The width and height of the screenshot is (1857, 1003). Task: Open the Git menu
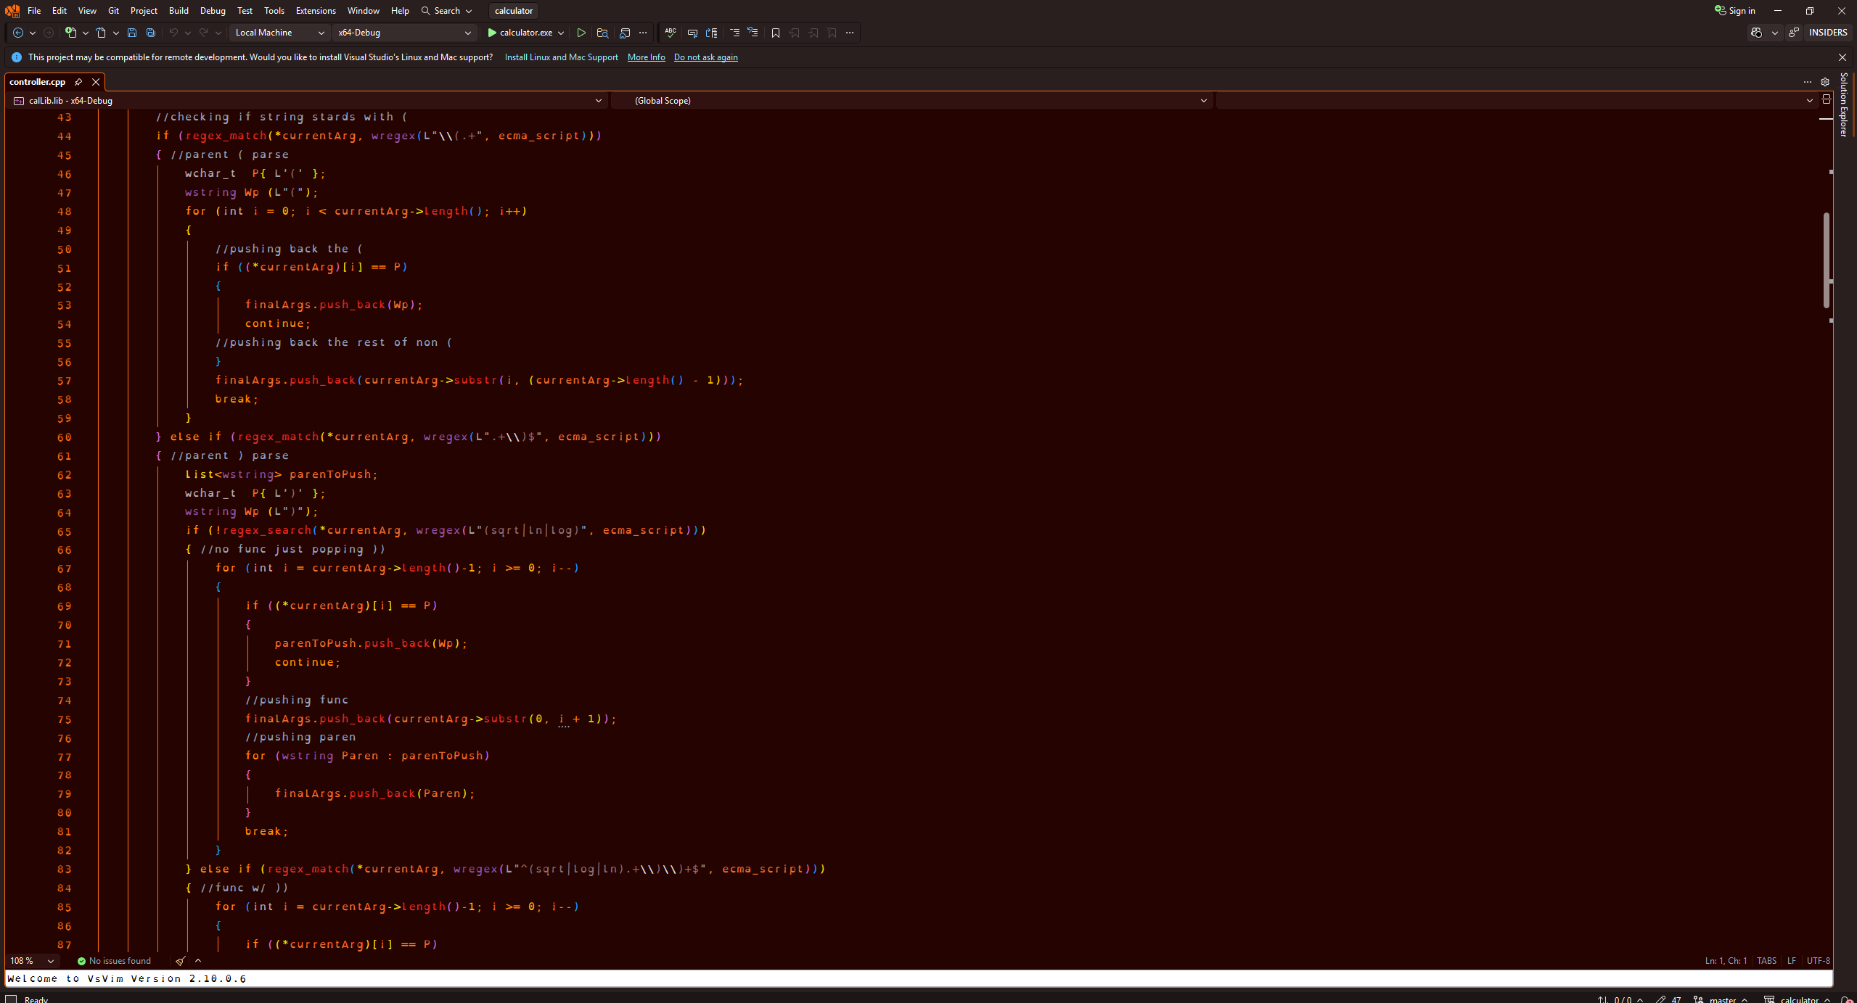click(112, 10)
